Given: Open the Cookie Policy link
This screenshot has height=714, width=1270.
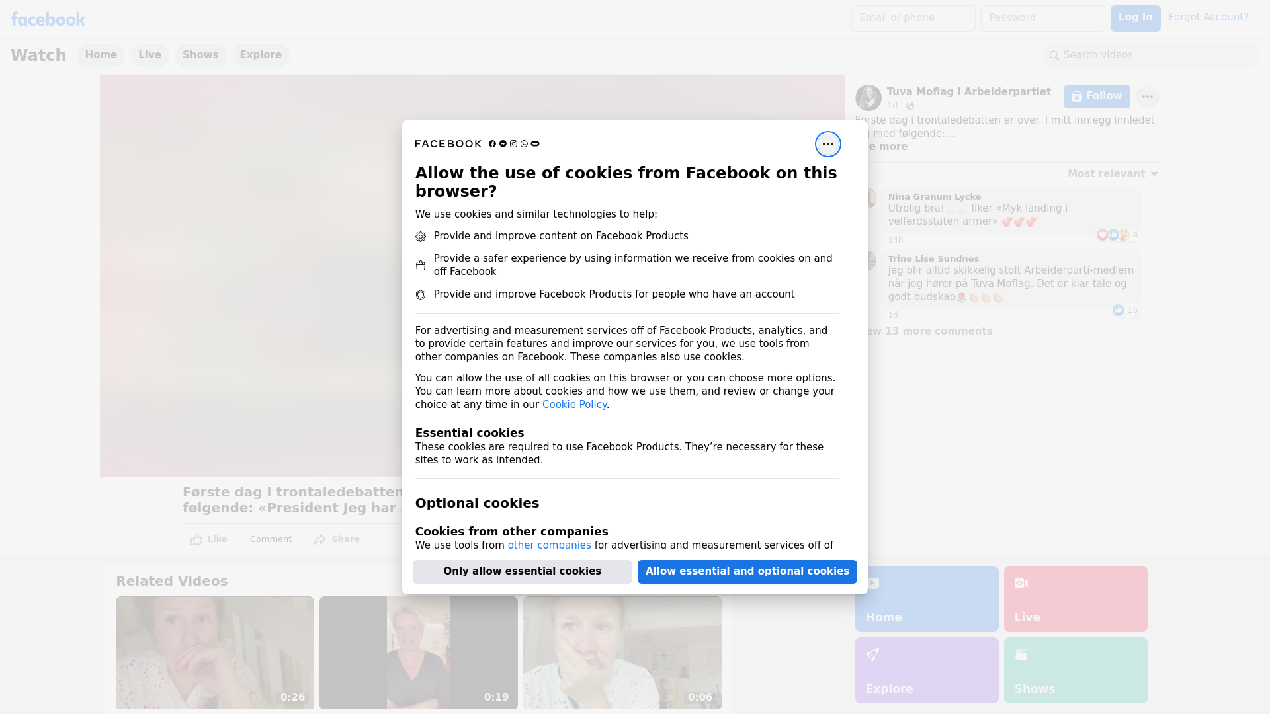Looking at the screenshot, I should (x=574, y=405).
